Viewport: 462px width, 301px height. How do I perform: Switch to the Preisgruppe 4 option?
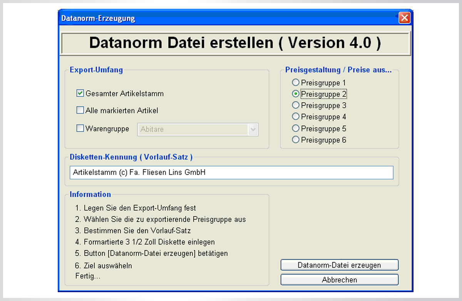[x=296, y=116]
